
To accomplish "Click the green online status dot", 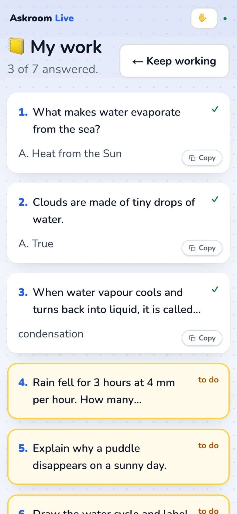I will 225,19.
